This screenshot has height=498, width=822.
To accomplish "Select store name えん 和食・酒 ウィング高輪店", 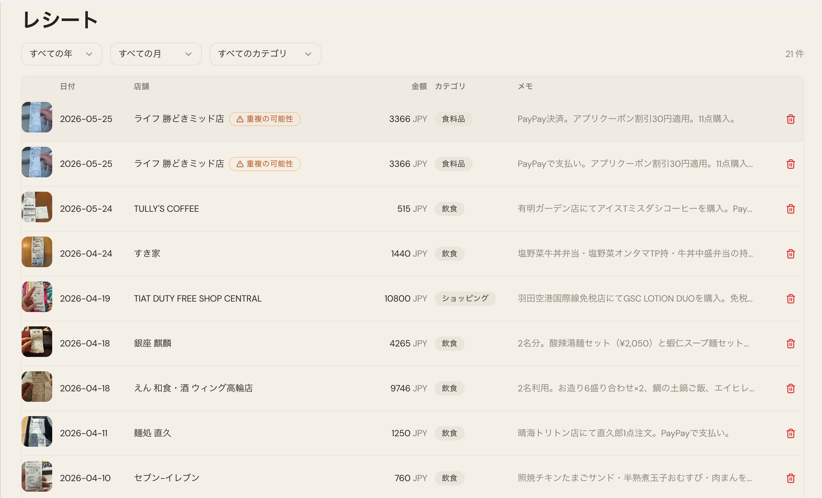I will coord(194,388).
